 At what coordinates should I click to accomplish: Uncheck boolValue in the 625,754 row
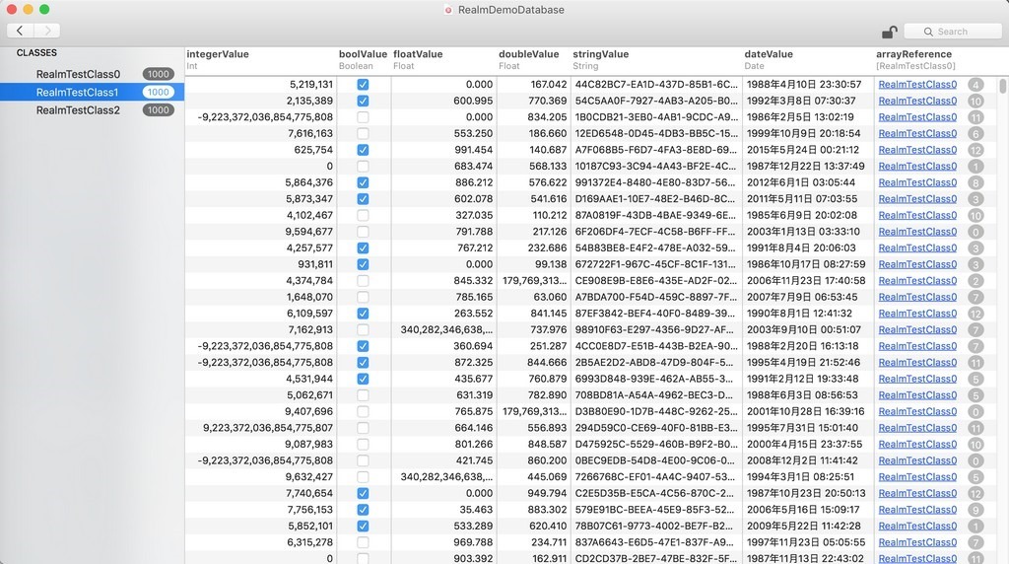click(363, 149)
